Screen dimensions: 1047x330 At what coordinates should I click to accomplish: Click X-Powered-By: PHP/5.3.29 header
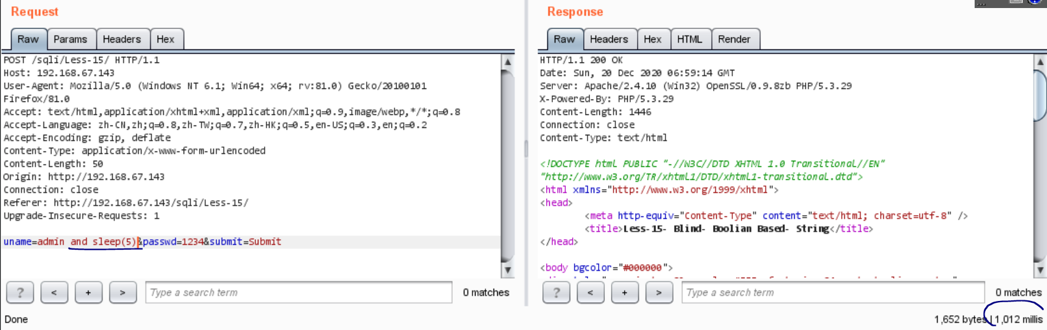[x=607, y=99]
